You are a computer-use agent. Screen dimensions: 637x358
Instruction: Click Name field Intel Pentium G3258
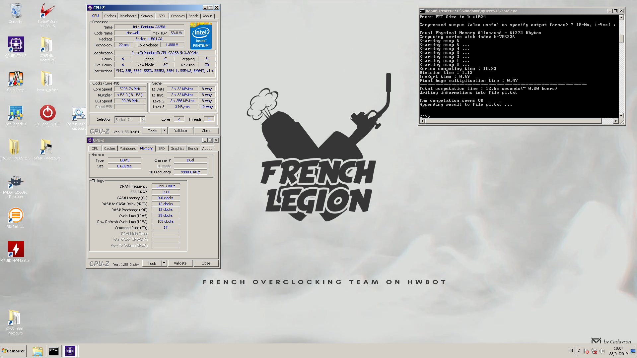[x=149, y=27]
